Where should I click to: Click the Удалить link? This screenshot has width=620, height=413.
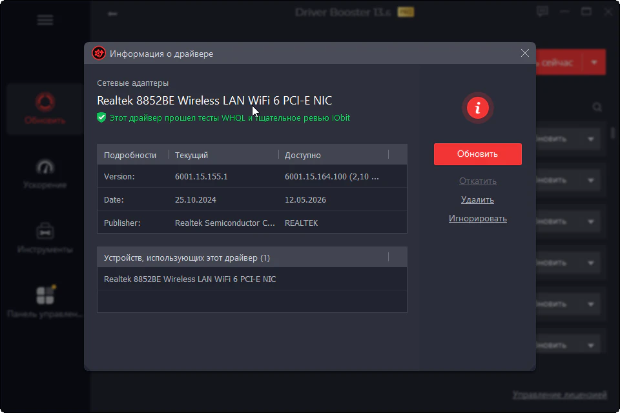pos(478,200)
